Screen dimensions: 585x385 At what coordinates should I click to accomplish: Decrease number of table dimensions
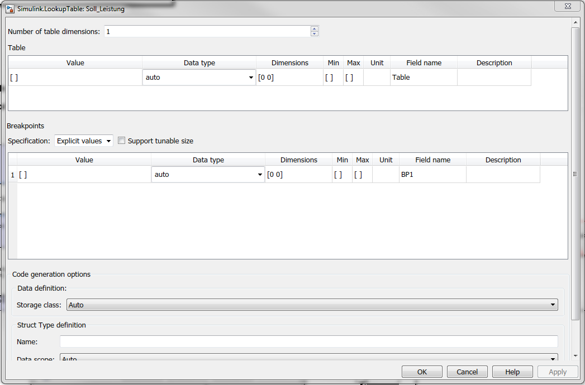(x=315, y=34)
